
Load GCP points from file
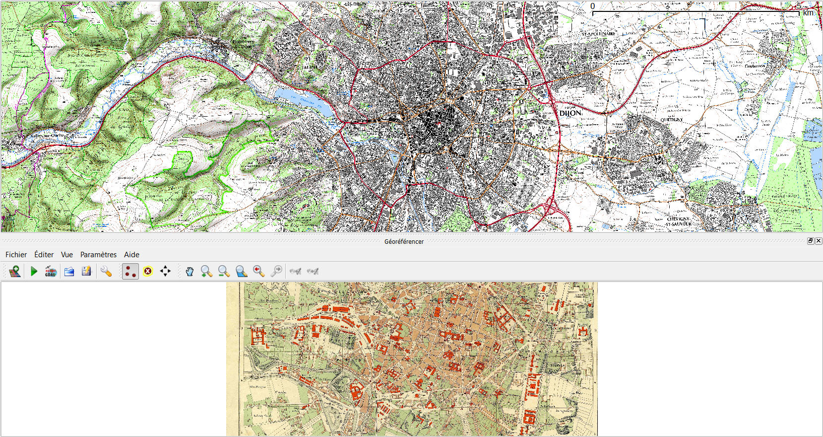click(69, 271)
